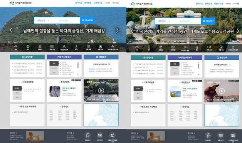Open 내가 쓰는 거제백과 title on right page
The height and width of the screenshot is (143, 242).
tap(148, 107)
